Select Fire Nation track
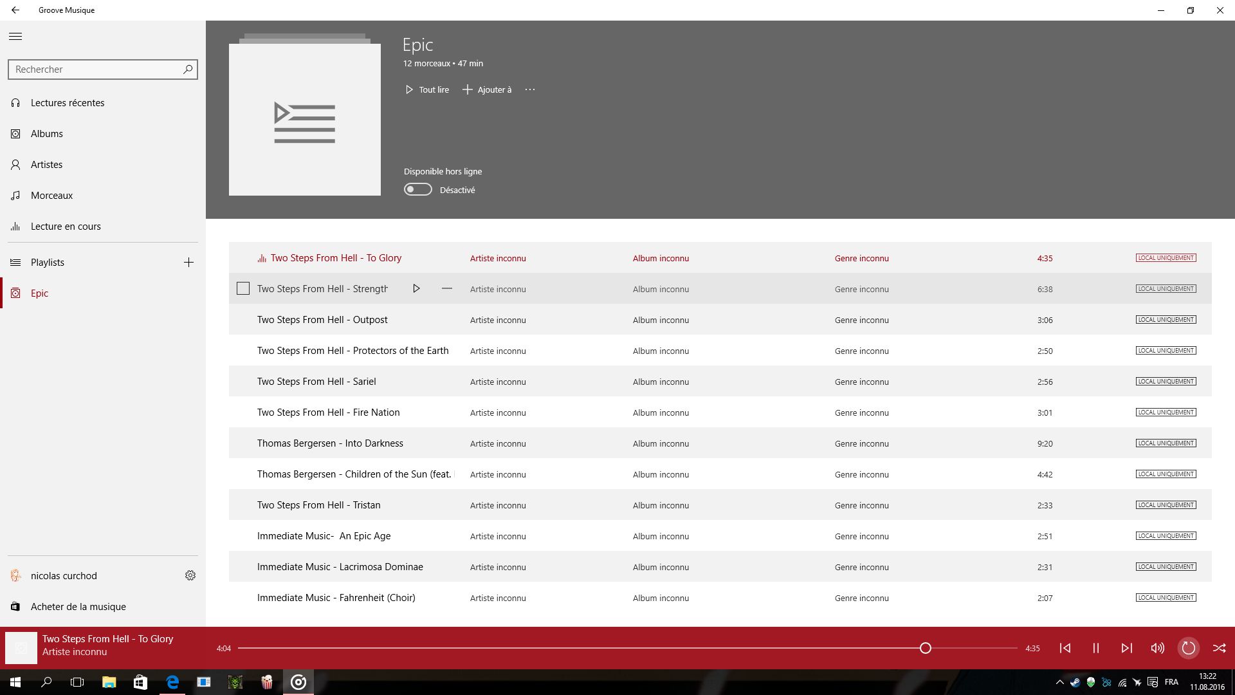Image resolution: width=1235 pixels, height=695 pixels. click(720, 412)
